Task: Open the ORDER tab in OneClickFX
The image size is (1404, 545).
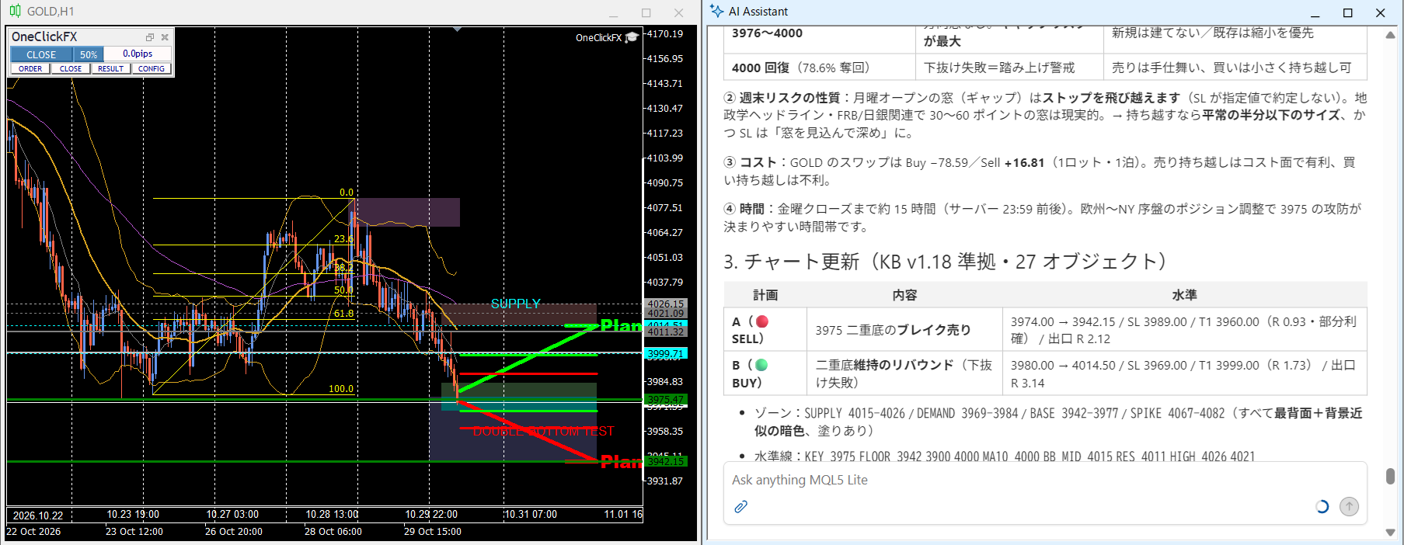Action: click(30, 68)
